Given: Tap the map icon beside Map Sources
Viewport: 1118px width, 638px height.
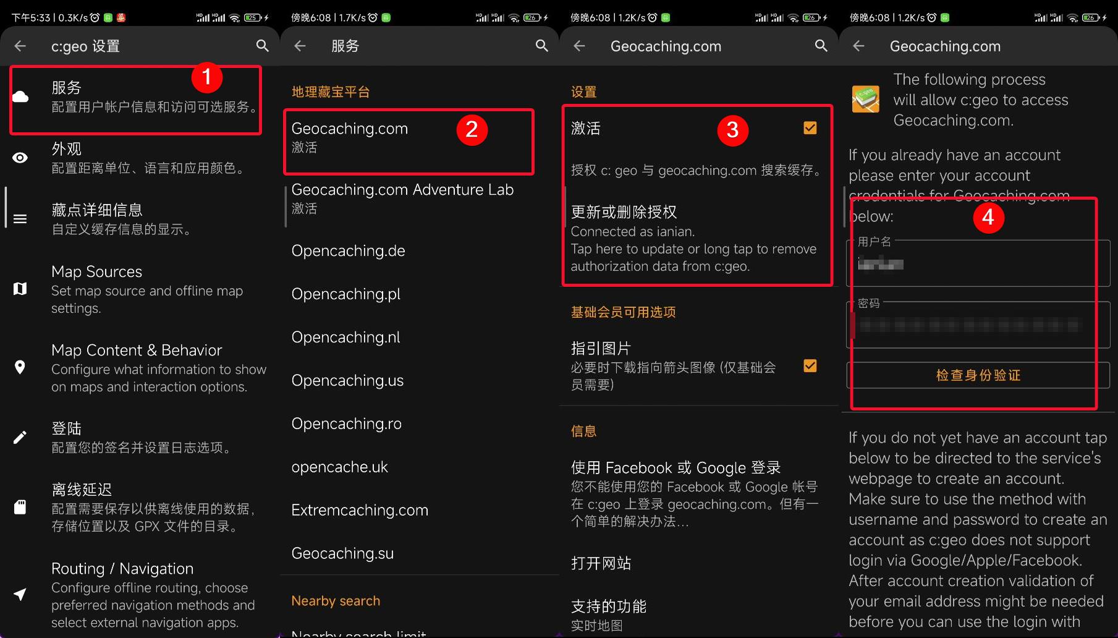Looking at the screenshot, I should 20,289.
